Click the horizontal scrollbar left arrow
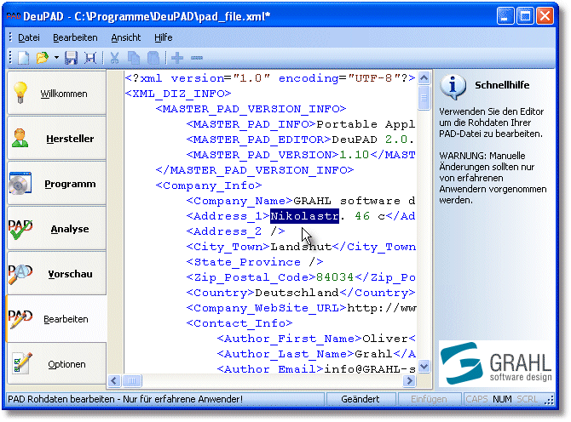Screen dimensions: 571x422 (114, 380)
